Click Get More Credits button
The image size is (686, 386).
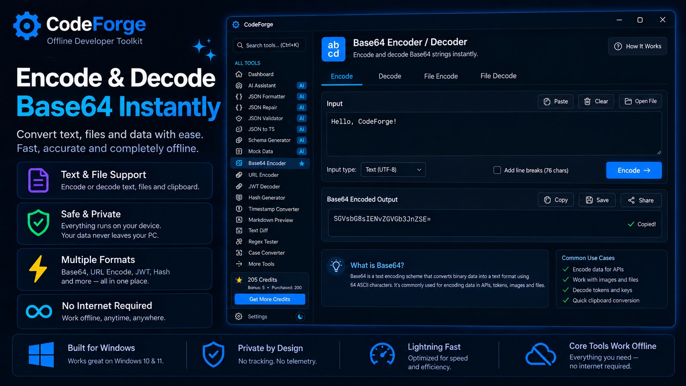(270, 299)
